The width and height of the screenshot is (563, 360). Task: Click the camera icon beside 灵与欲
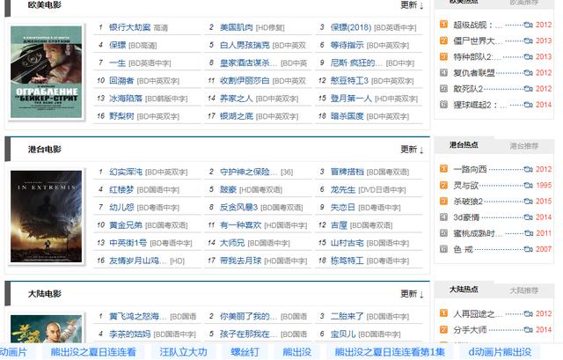tap(528, 186)
